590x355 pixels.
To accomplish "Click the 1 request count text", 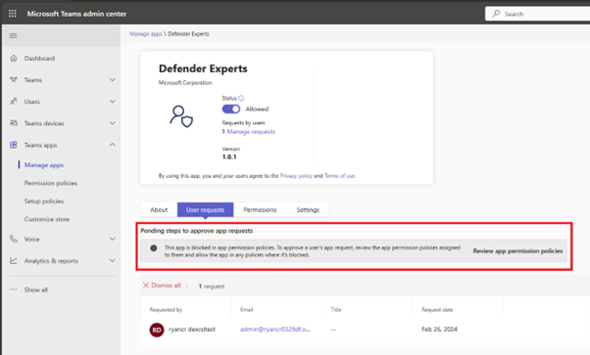I will click(212, 287).
